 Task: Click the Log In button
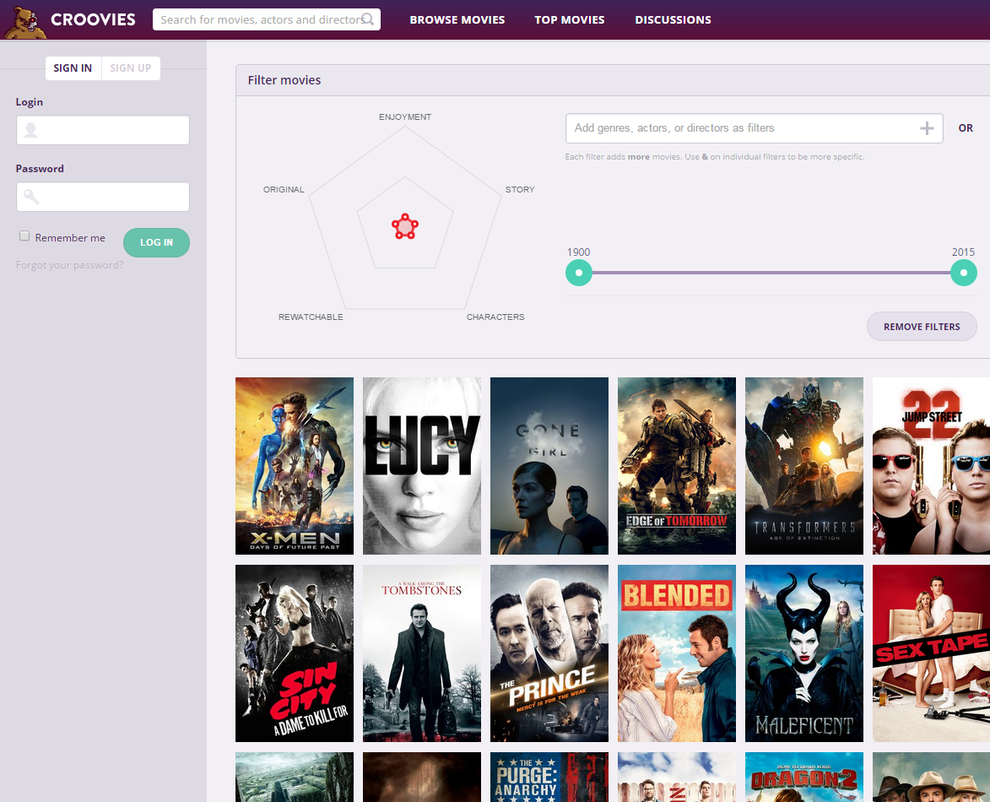(157, 242)
